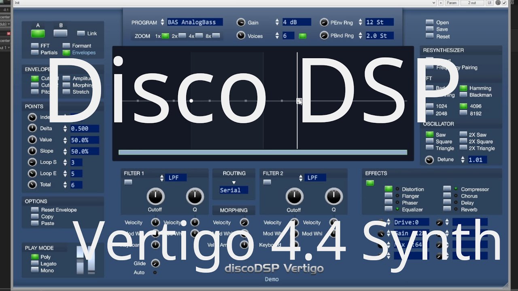This screenshot has height=291, width=518.
Task: Step the PROGRAM preset arrows
Action: click(162, 22)
